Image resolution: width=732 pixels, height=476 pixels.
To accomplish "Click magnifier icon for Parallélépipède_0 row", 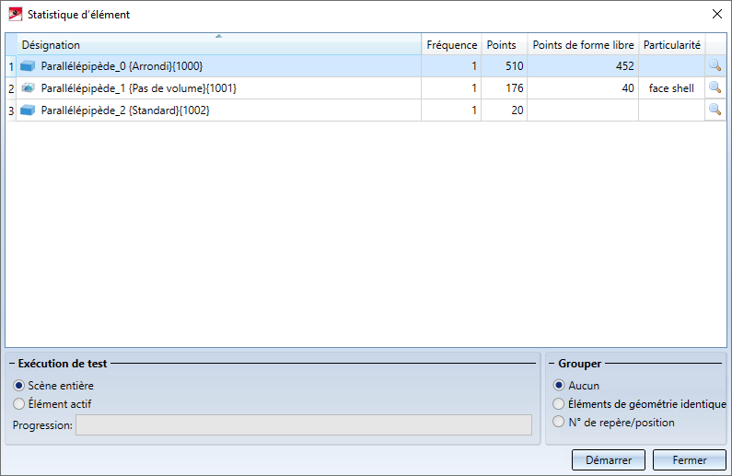I will coord(715,65).
